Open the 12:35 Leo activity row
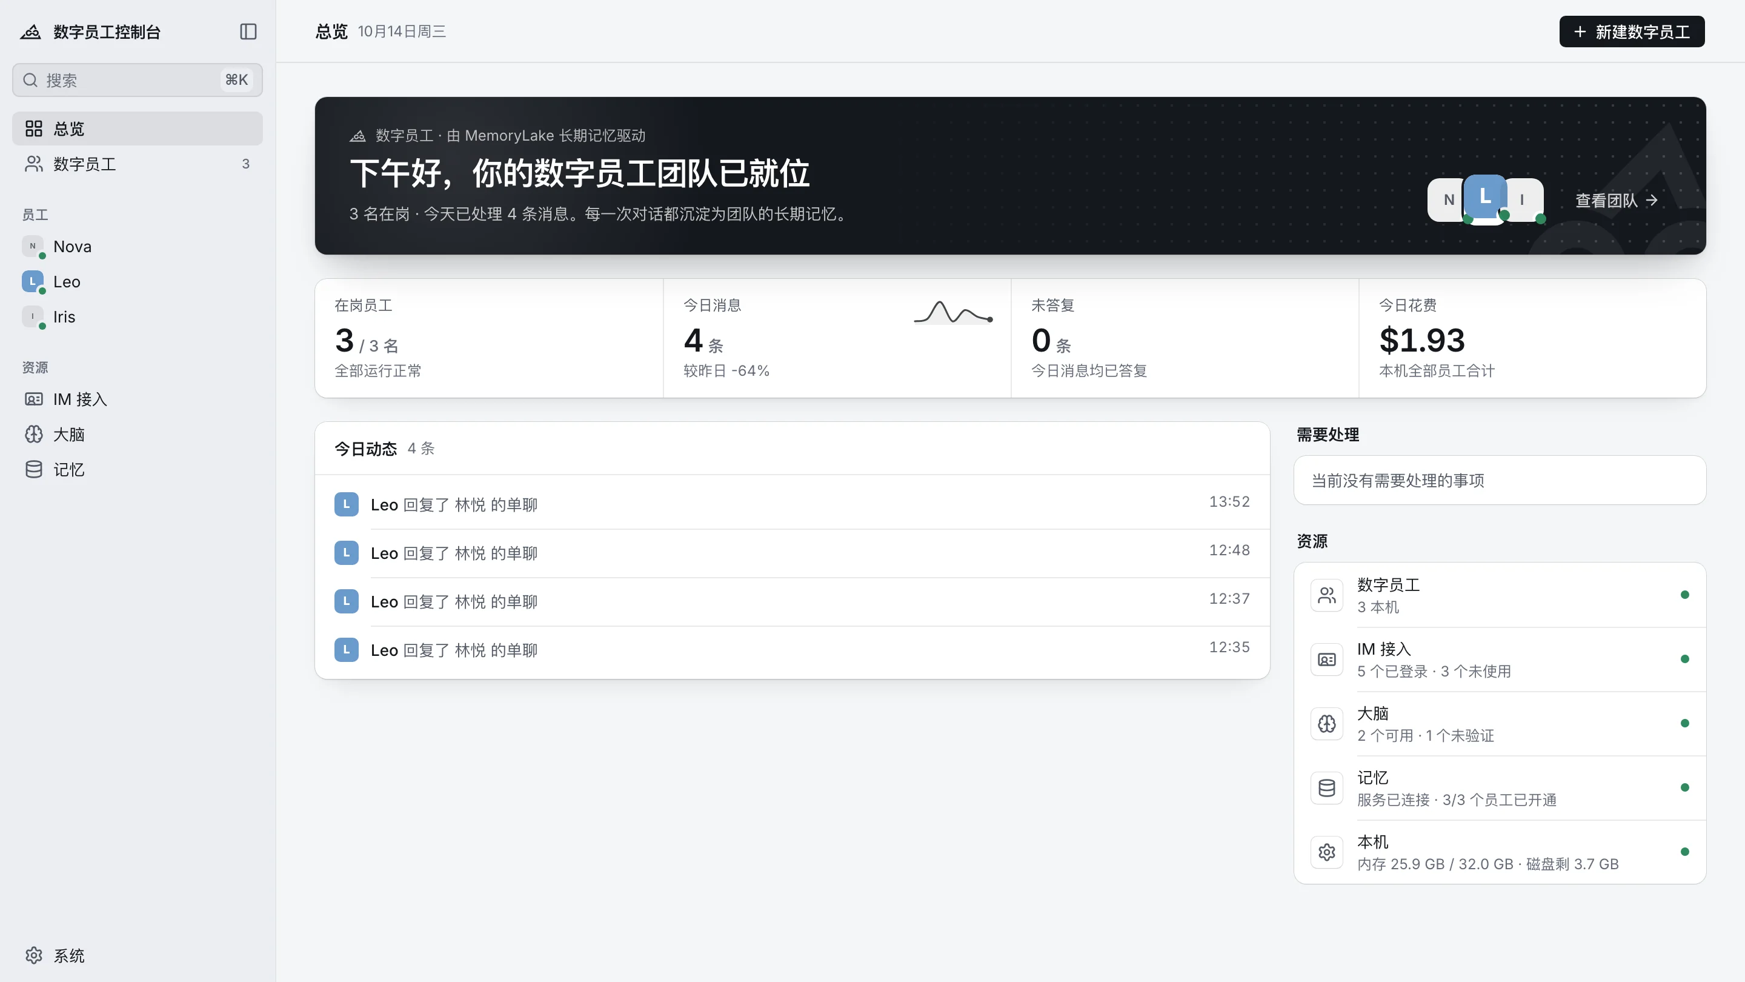Image resolution: width=1745 pixels, height=982 pixels. tap(792, 650)
